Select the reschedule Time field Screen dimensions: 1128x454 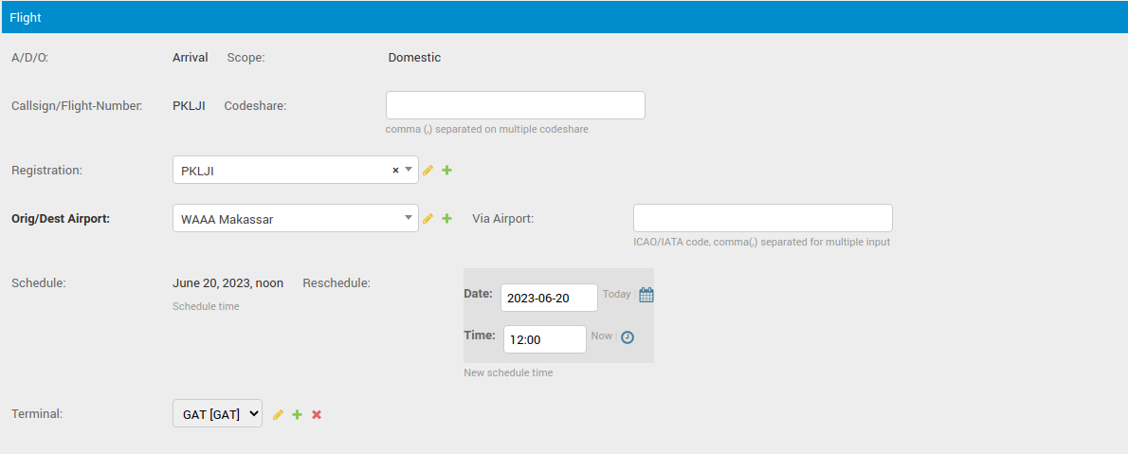(x=544, y=339)
